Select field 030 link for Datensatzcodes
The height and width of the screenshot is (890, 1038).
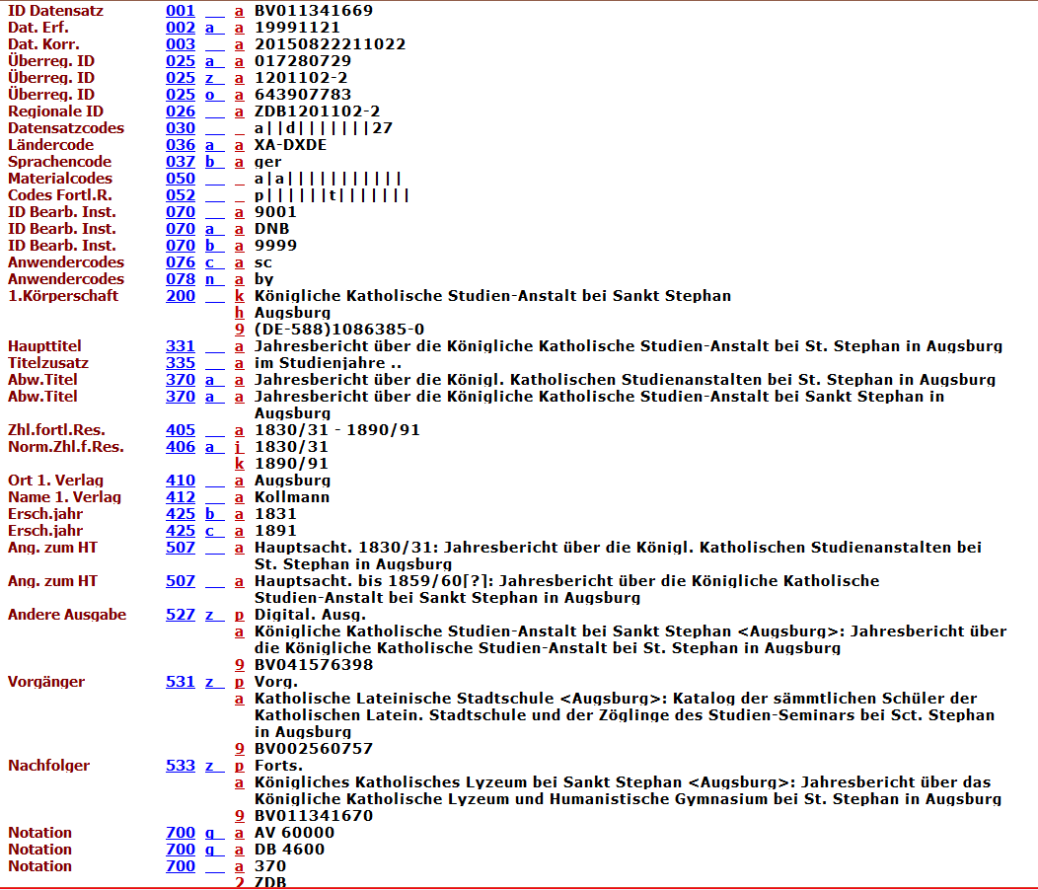[x=181, y=128]
